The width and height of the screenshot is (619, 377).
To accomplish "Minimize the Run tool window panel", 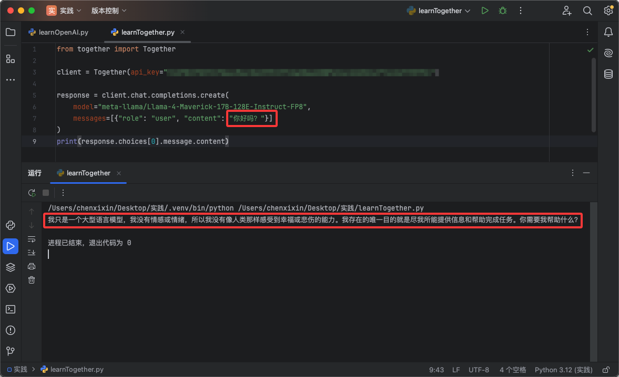I will point(586,173).
